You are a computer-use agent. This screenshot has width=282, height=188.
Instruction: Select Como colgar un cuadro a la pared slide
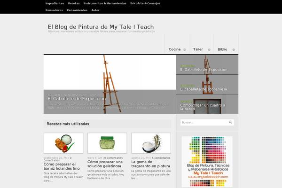(x=207, y=104)
